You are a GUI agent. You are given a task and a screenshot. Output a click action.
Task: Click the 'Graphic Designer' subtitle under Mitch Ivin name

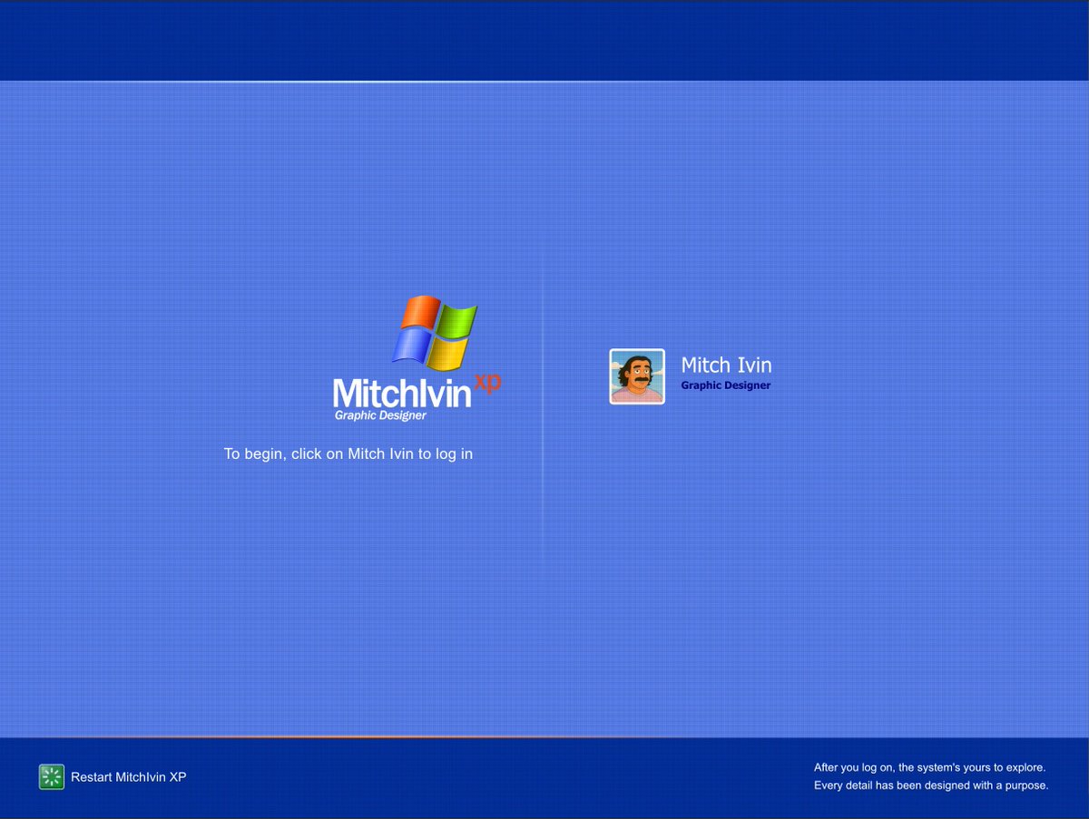tap(726, 385)
